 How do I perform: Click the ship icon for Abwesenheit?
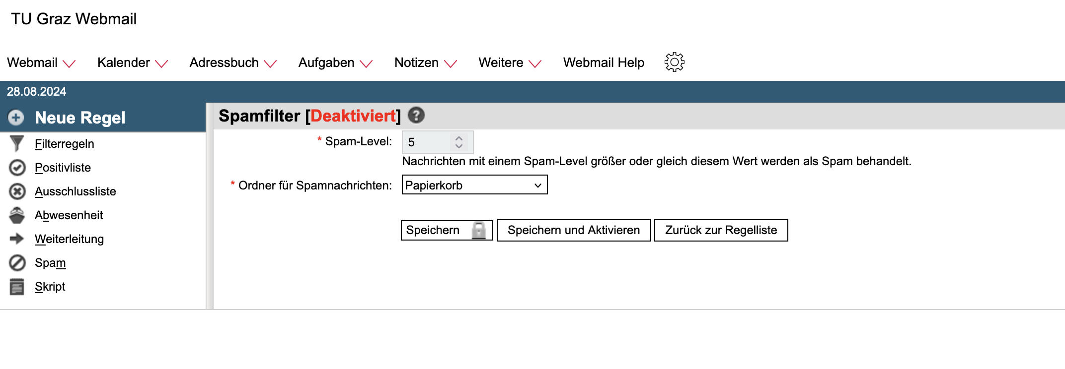pos(17,215)
